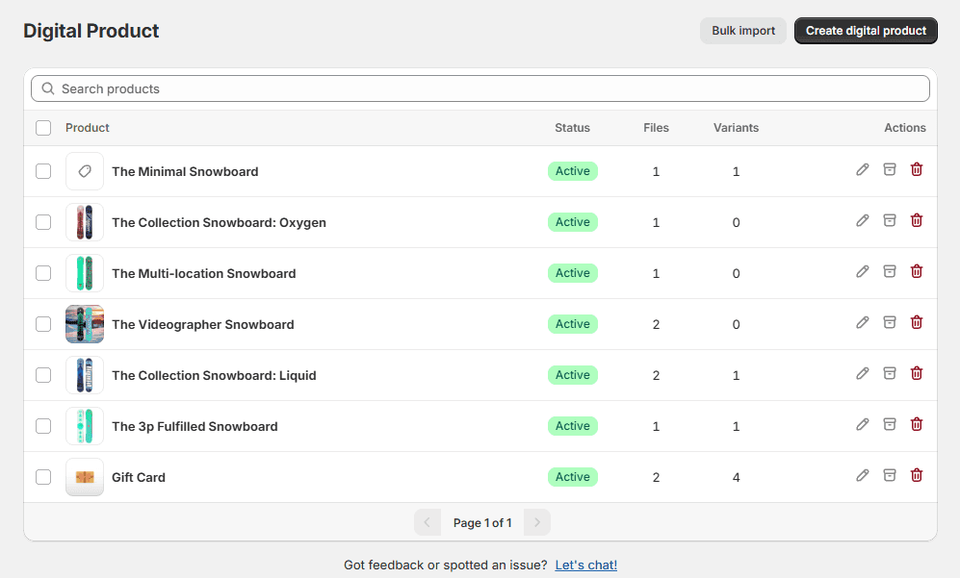This screenshot has height=578, width=960.
Task: Delete The 3p Fulfilled Snowboard
Action: (917, 424)
